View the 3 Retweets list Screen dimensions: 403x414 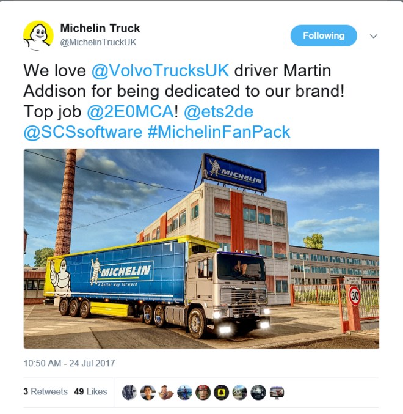click(x=45, y=391)
